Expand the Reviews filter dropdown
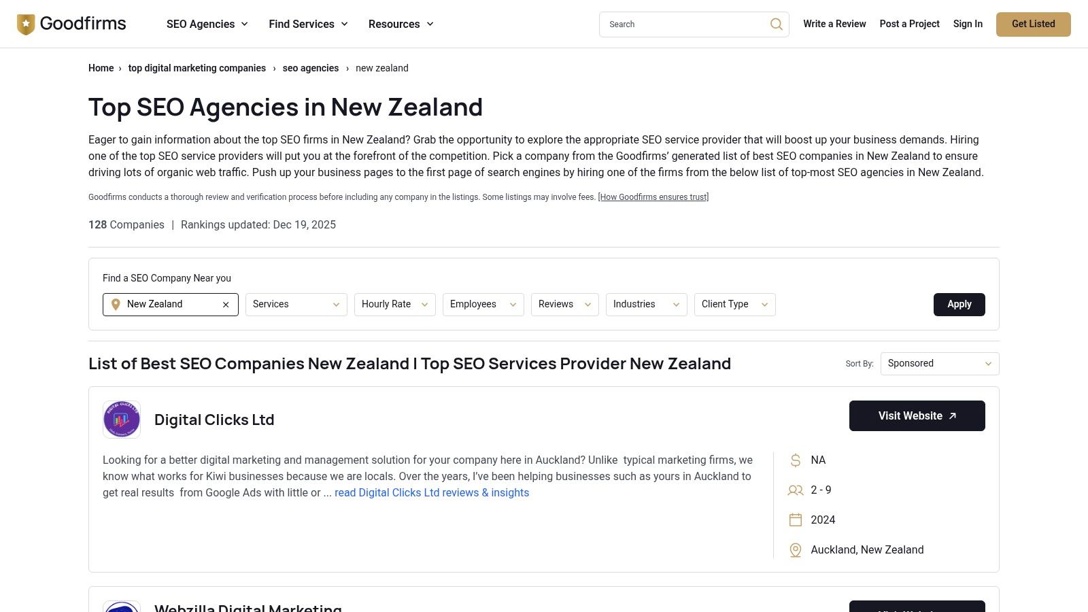This screenshot has height=612, width=1088. (564, 304)
